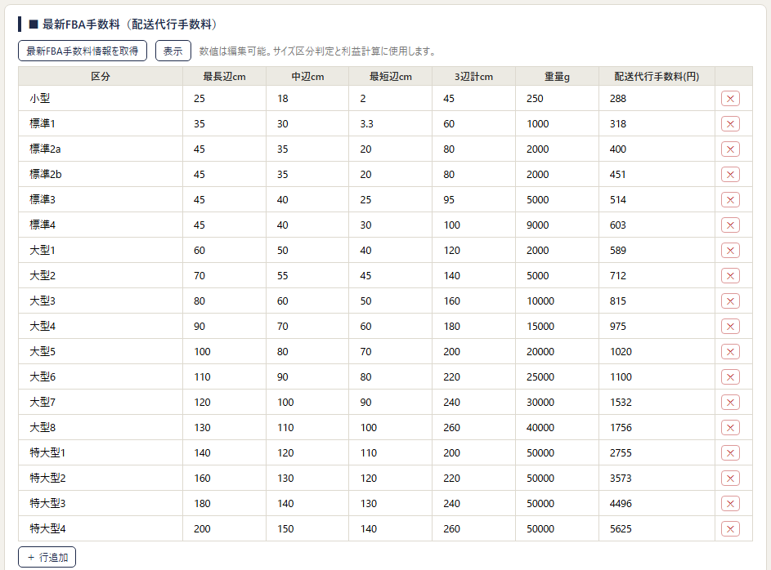
Task: Click the 区分 column header
Action: [x=101, y=77]
